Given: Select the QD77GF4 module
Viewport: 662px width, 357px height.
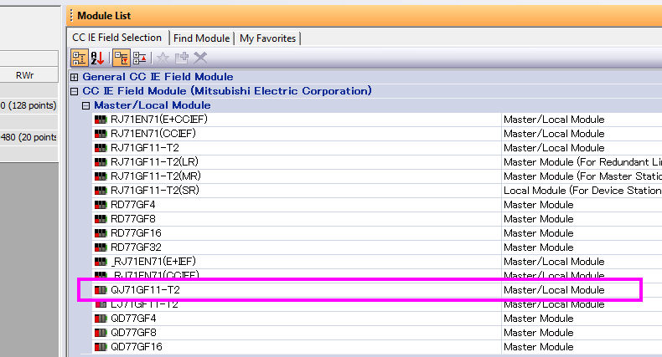Looking at the screenshot, I should coord(133,319).
